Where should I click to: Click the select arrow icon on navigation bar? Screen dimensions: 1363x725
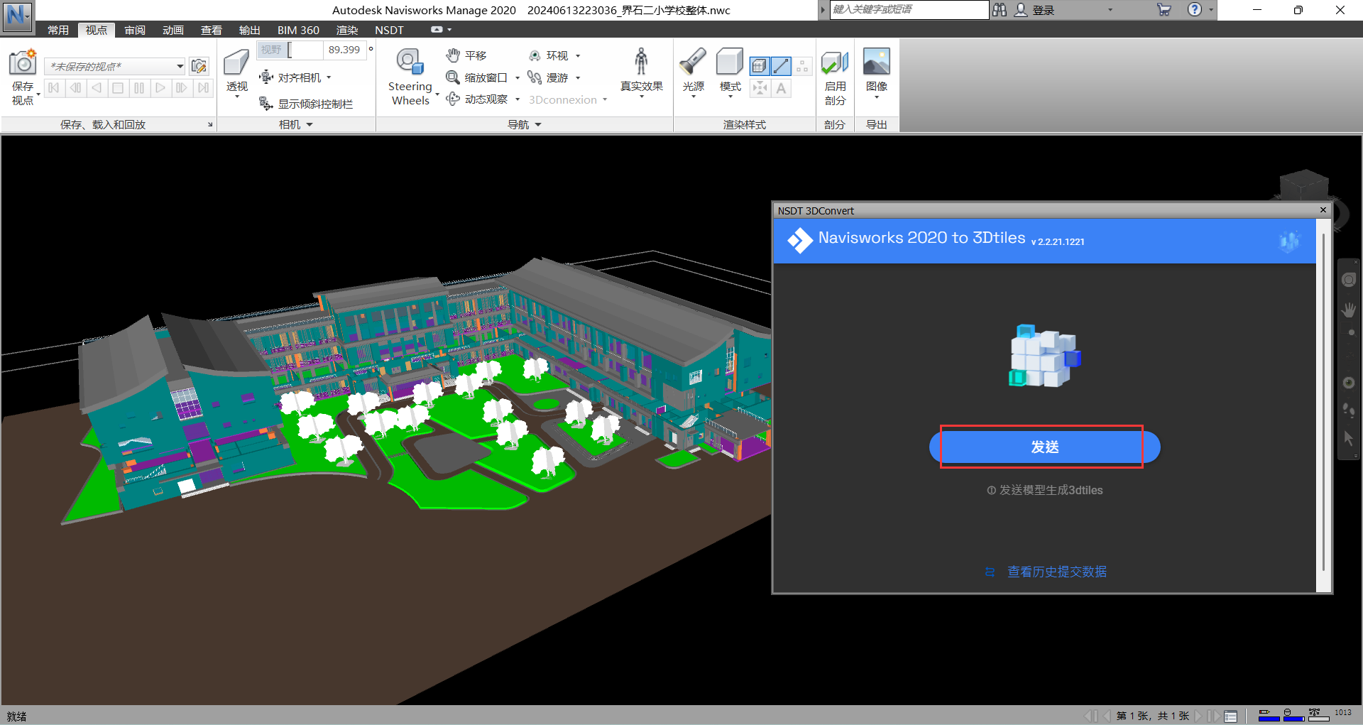1349,439
